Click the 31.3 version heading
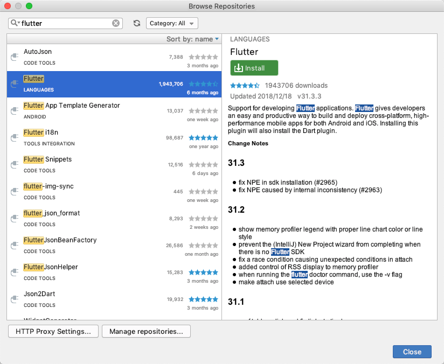The height and width of the screenshot is (364, 444). tap(236, 163)
